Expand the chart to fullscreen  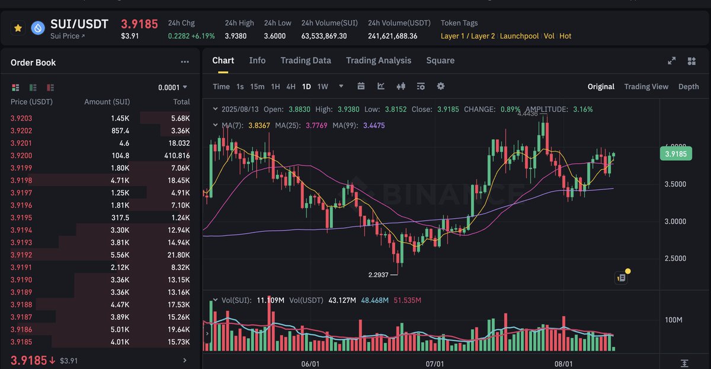coord(672,61)
